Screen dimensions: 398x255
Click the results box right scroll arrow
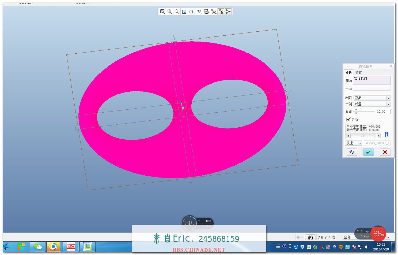point(378,136)
